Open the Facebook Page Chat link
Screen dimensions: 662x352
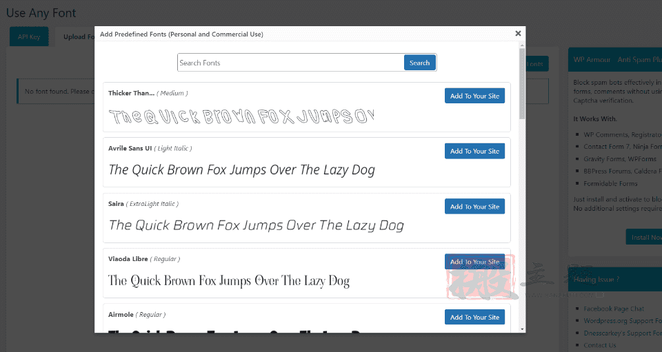tap(614, 309)
